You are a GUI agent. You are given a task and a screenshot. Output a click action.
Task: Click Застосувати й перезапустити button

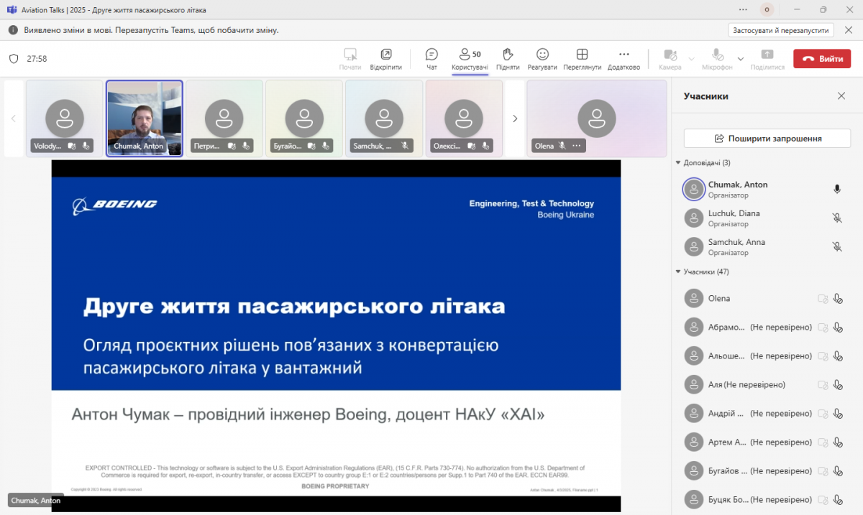(780, 30)
